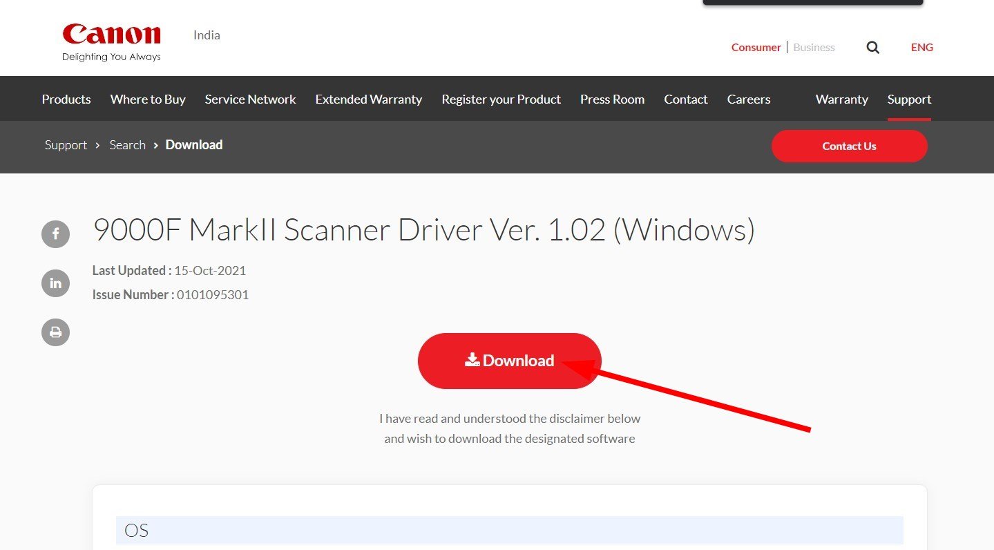Click the red Download button
The image size is (994, 550).
pyautogui.click(x=510, y=361)
